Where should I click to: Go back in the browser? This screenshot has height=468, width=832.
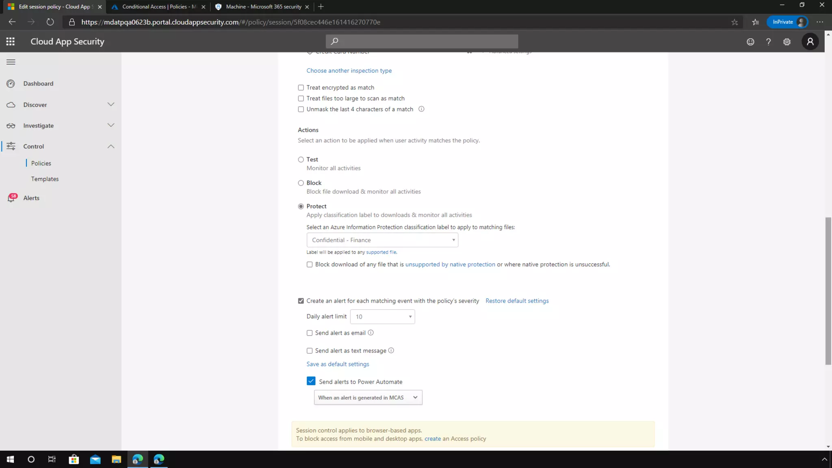tap(12, 22)
